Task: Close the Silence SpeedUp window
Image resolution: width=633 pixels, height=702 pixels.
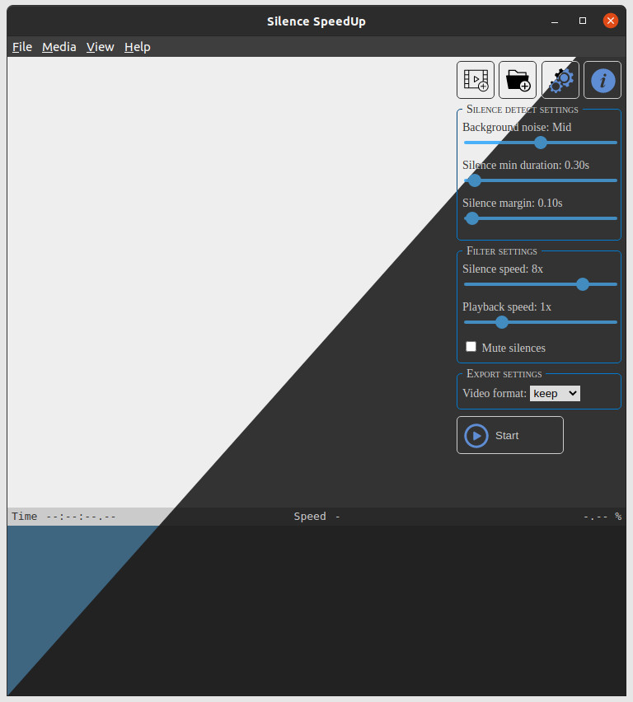Action: tap(610, 21)
